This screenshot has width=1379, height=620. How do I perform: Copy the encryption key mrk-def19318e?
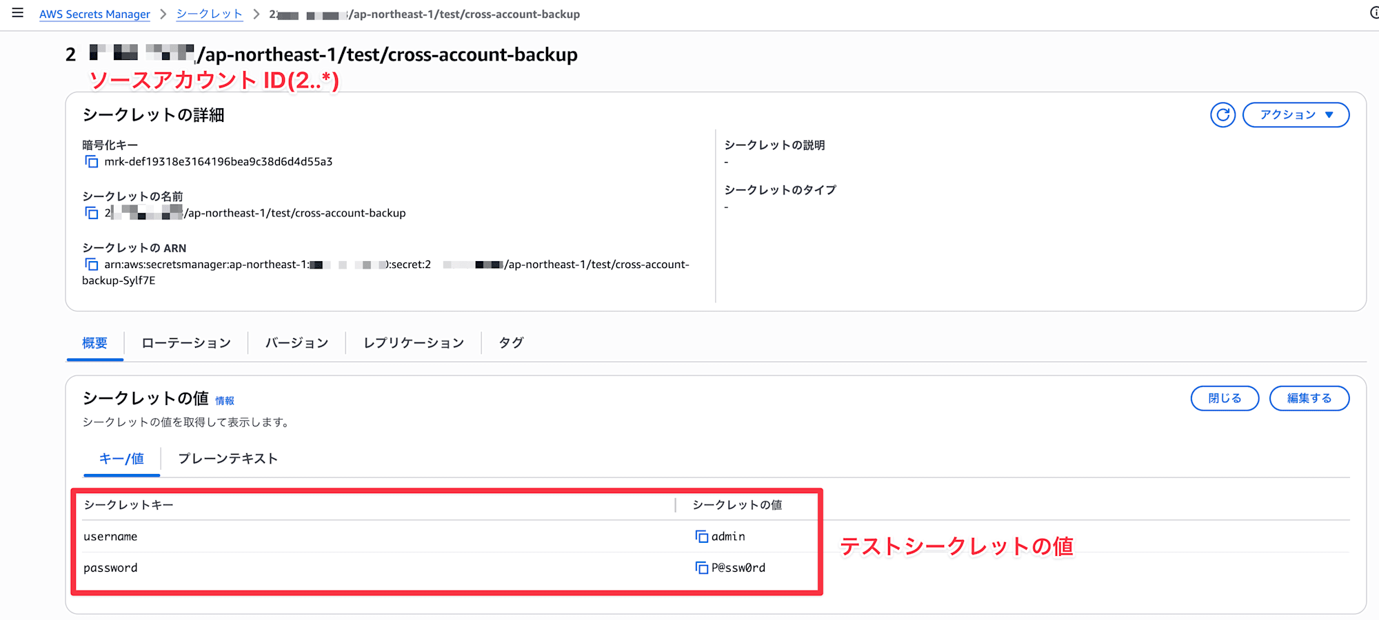click(91, 162)
